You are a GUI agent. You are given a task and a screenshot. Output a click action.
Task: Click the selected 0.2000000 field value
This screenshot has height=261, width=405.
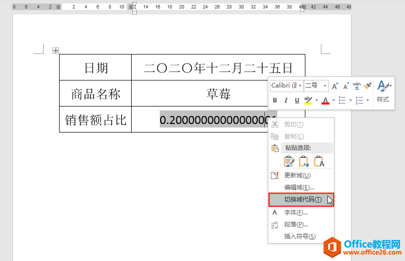click(x=218, y=119)
